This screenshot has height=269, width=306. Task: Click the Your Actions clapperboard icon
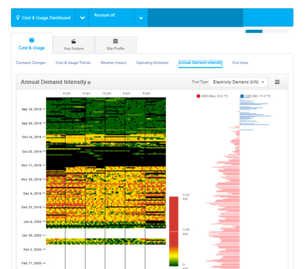pyautogui.click(x=73, y=41)
